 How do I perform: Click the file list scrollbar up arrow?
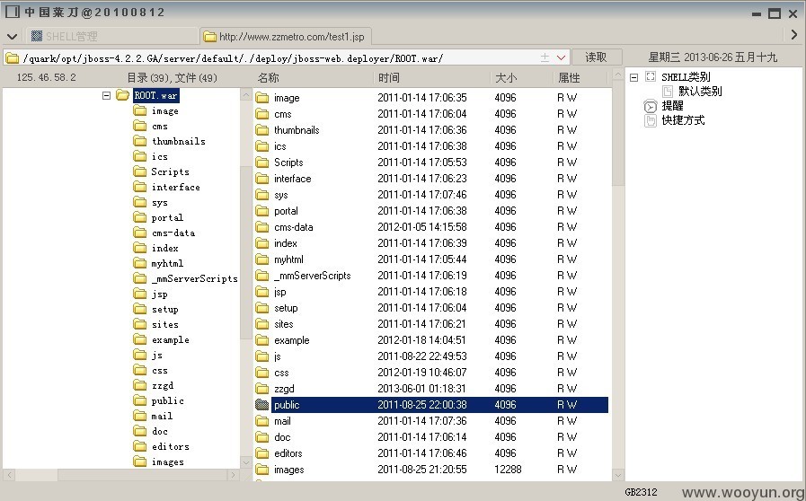point(618,76)
